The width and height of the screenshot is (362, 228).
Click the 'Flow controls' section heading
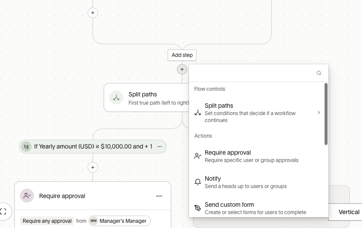click(x=210, y=89)
